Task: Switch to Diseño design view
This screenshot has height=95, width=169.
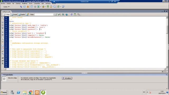Action: point(22,15)
